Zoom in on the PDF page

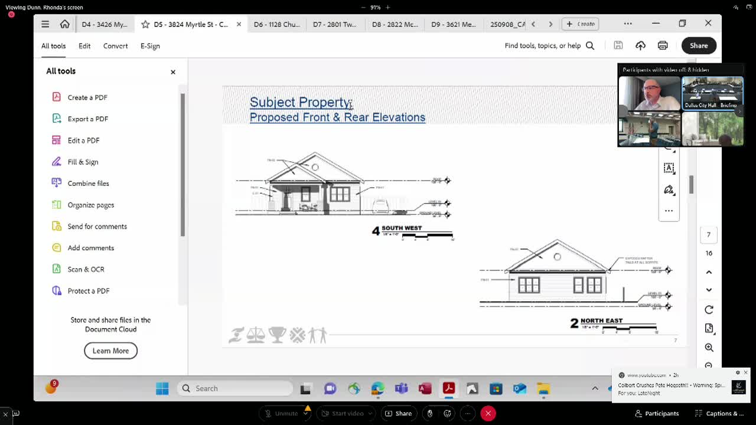pyautogui.click(x=709, y=348)
